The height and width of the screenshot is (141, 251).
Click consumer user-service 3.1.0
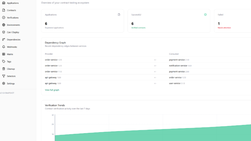[177, 83]
